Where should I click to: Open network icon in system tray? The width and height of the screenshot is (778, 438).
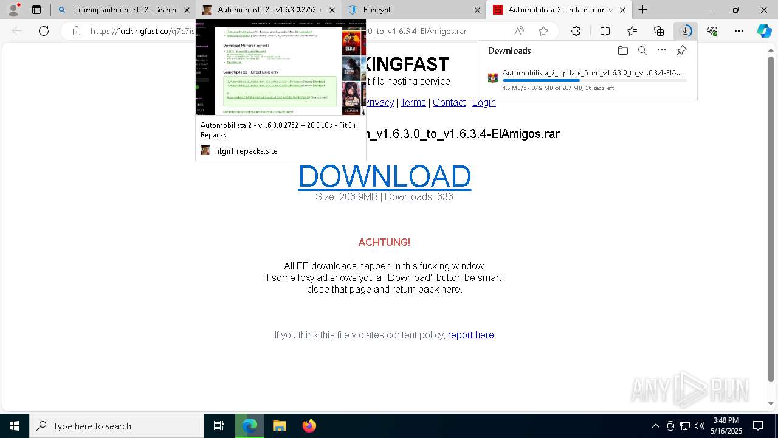click(x=685, y=426)
